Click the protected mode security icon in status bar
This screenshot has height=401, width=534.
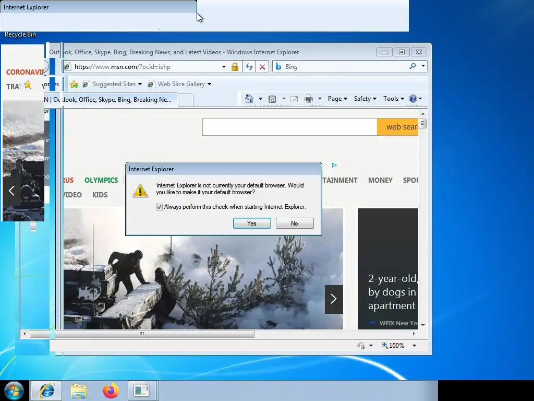pyautogui.click(x=361, y=346)
